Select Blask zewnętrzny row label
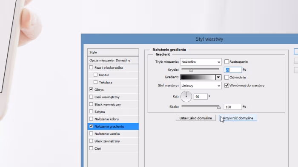This screenshot has height=167, width=298. 107,141
